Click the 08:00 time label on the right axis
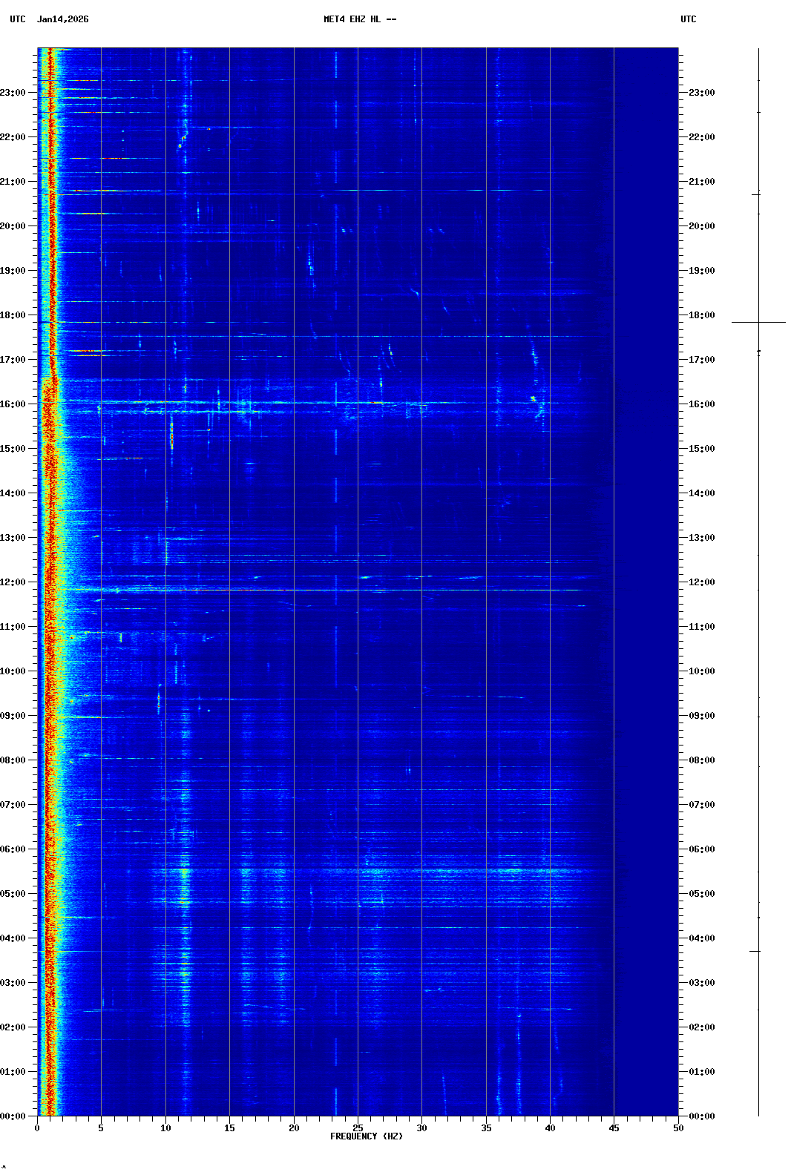Viewport: 791px width, 1175px height. [x=701, y=760]
